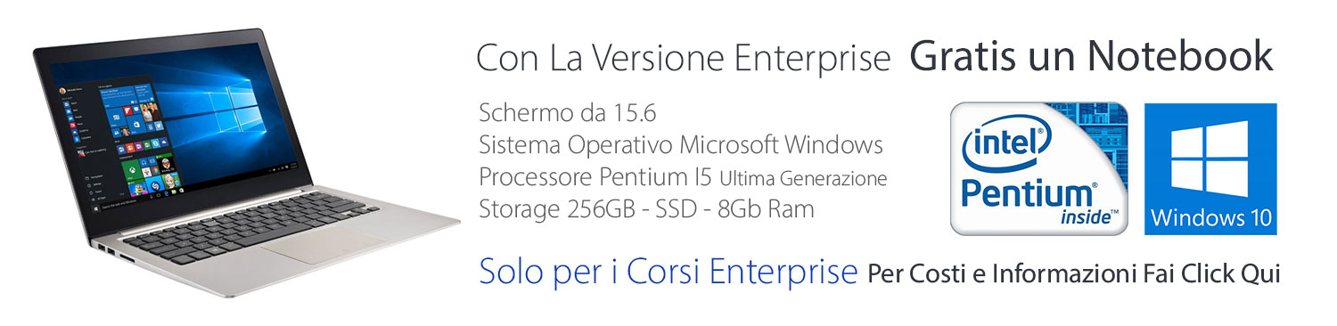The image size is (1337, 326).
Task: Click the 'Gratis un Notebook' headline
Action: [1091, 56]
